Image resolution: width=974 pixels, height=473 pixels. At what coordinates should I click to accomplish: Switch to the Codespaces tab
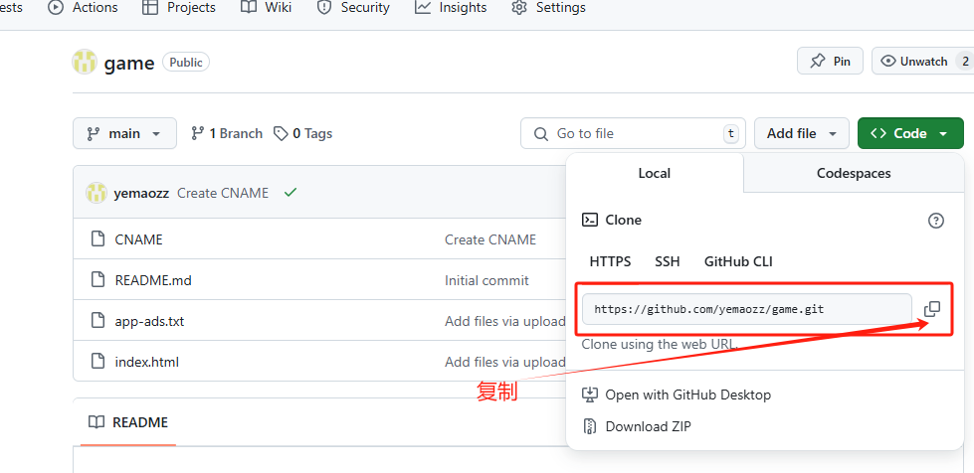[854, 173]
